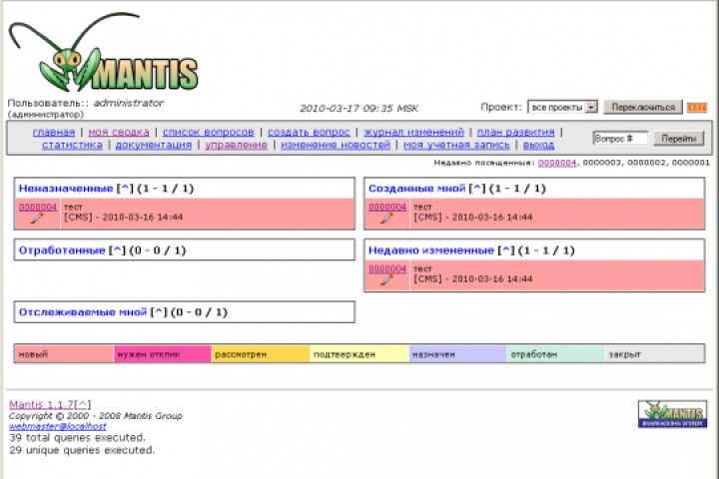Click the 'новый' status color legend cell

coord(64,354)
